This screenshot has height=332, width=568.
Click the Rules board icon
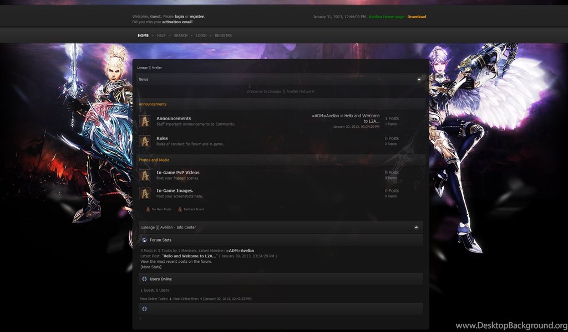pos(145,141)
